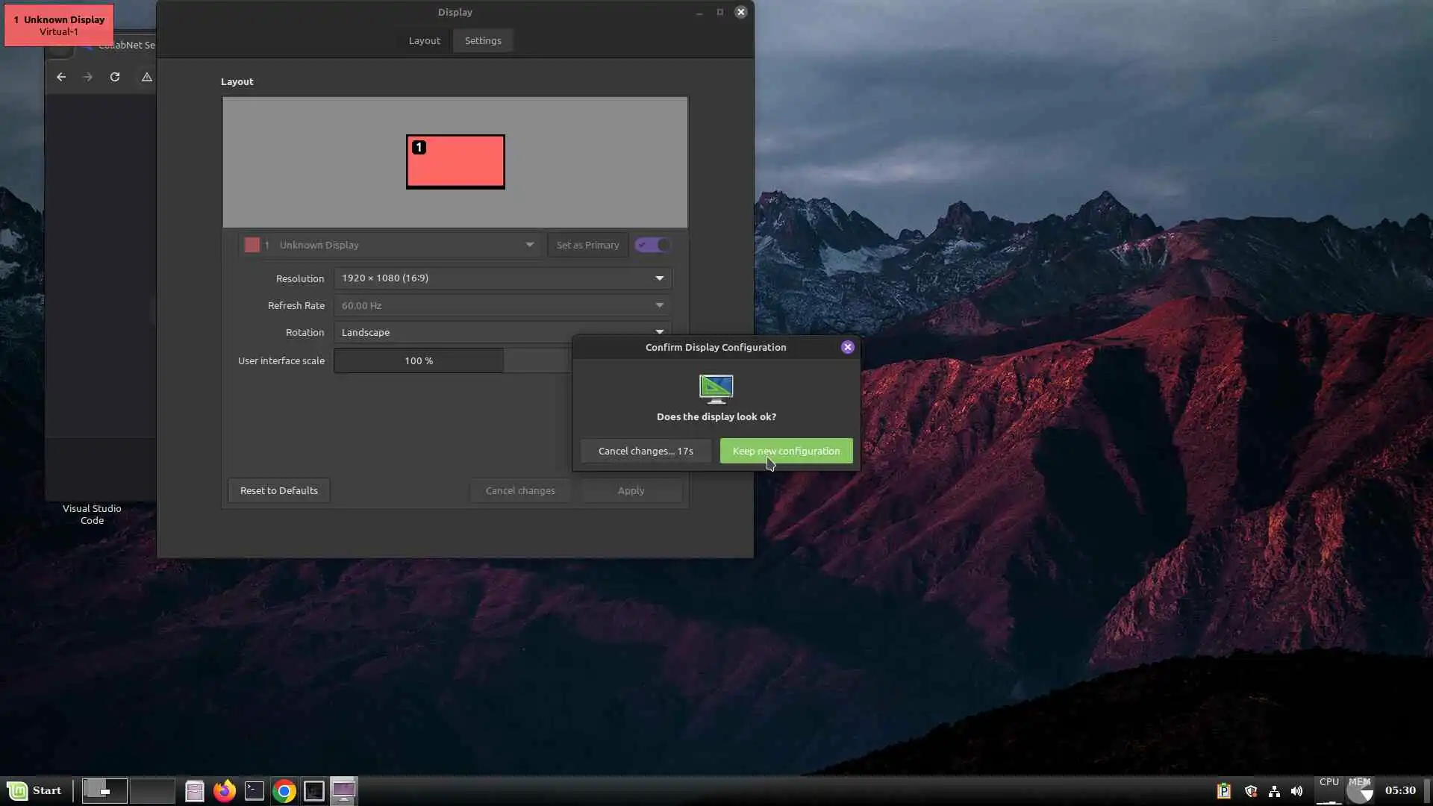Open the network connections tray icon
This screenshot has height=806, width=1433.
(1274, 791)
